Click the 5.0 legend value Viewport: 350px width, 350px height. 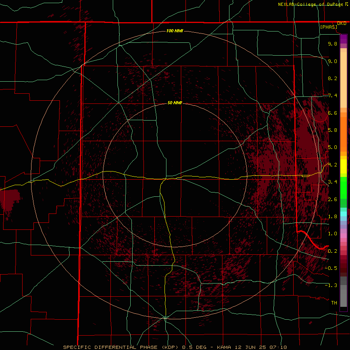(332, 147)
